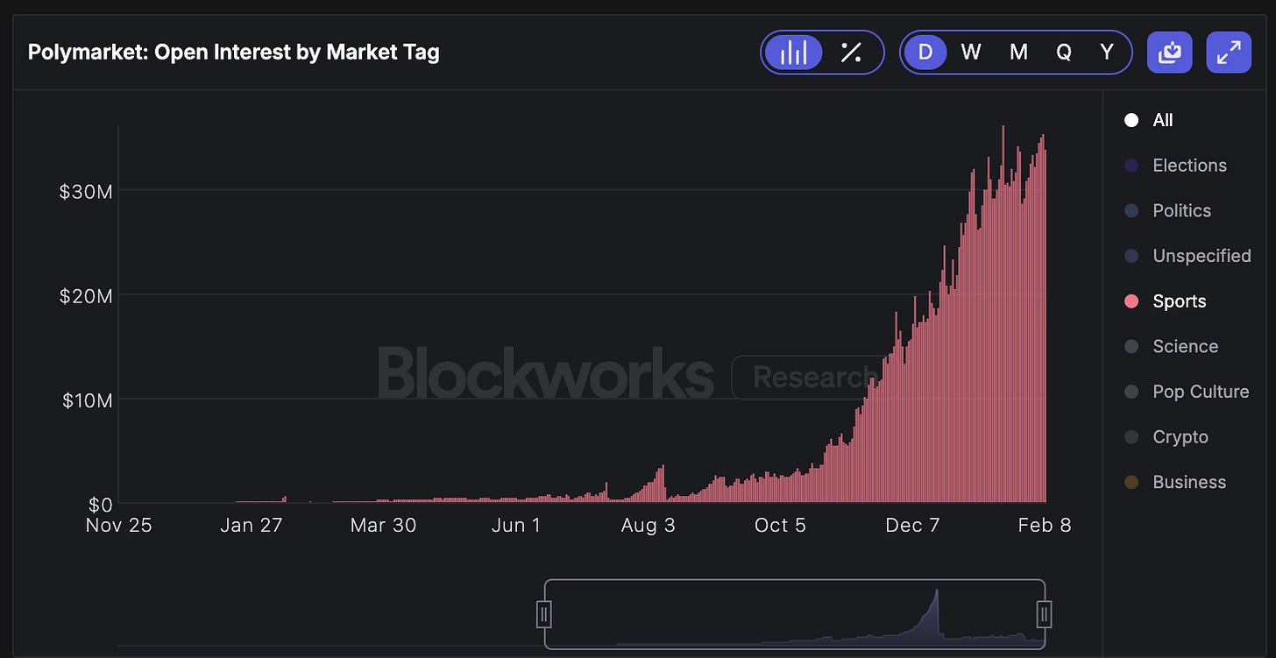Click the early August spike bar
This screenshot has width=1276, height=658.
point(663,484)
